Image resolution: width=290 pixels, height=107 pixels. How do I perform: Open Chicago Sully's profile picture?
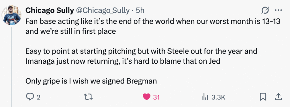11,15
